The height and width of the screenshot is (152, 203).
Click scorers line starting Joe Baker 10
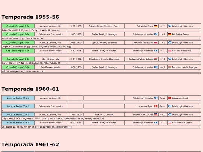click(x=101, y=127)
